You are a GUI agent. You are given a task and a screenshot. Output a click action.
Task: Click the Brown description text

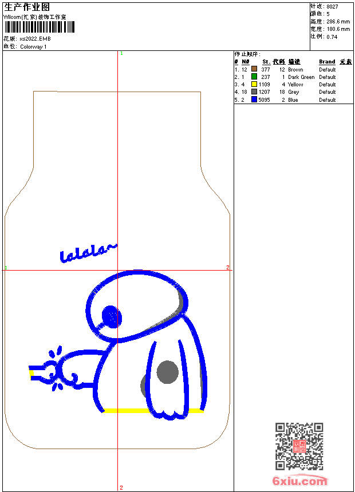[x=295, y=70]
